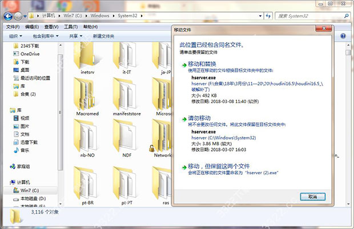Select OneDrive in the navigation pane
The image size is (354, 229).
click(26, 54)
